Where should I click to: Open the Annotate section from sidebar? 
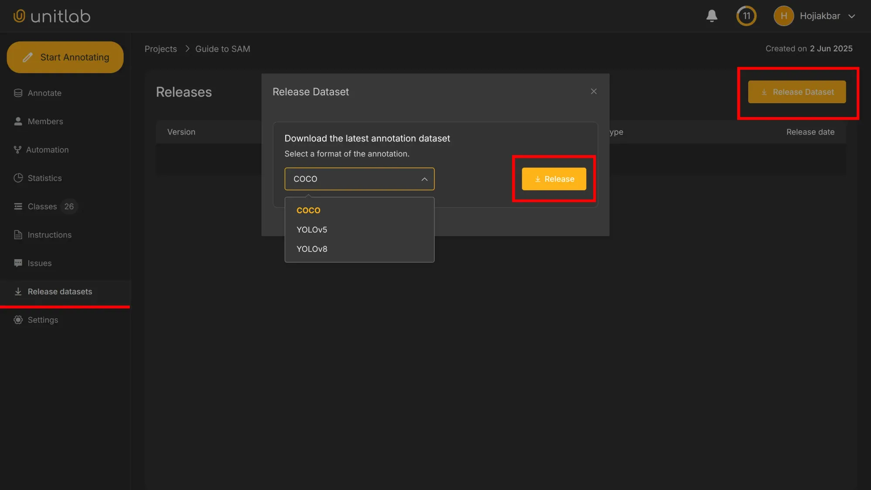[44, 93]
